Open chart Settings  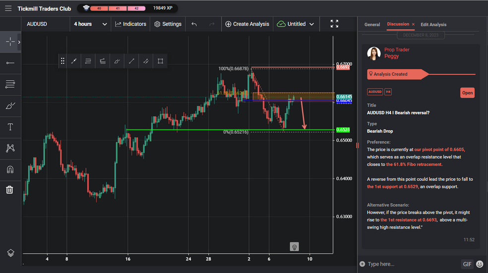(x=168, y=24)
